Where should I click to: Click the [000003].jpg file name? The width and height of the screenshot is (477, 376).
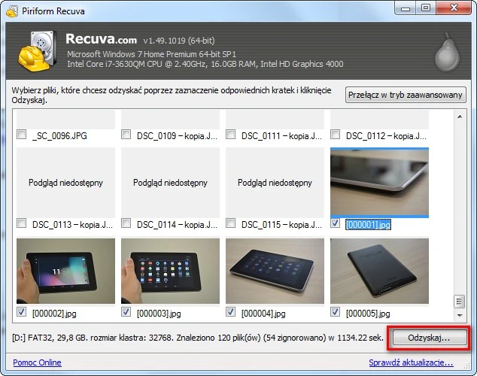click(159, 314)
